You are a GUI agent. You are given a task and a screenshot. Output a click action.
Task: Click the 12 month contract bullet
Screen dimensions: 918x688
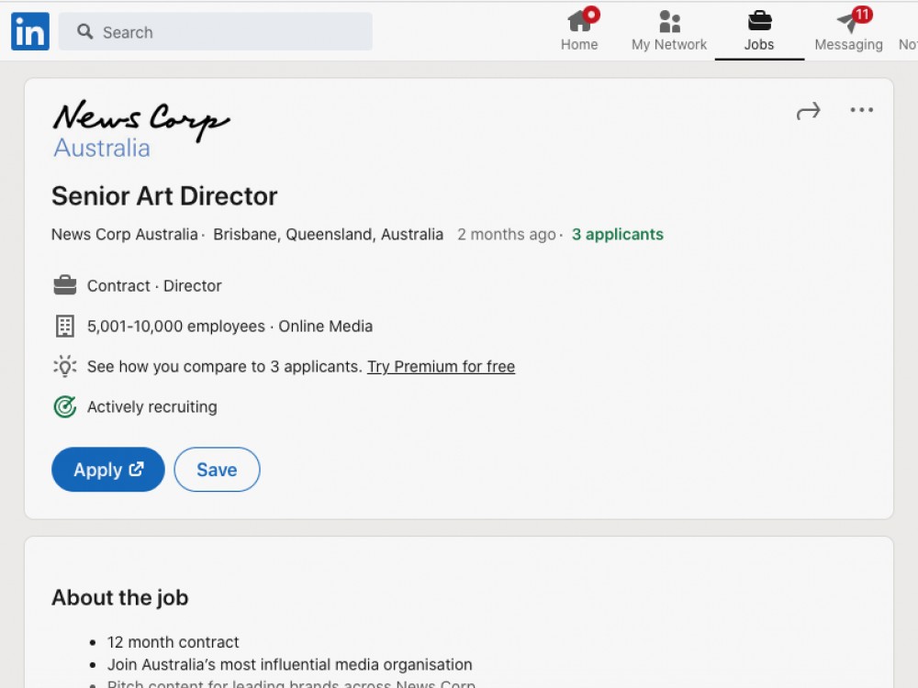173,642
